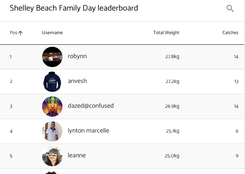Viewport: 245px width, 174px height.
Task: Open dazed@confused username link
Action: 91,106
